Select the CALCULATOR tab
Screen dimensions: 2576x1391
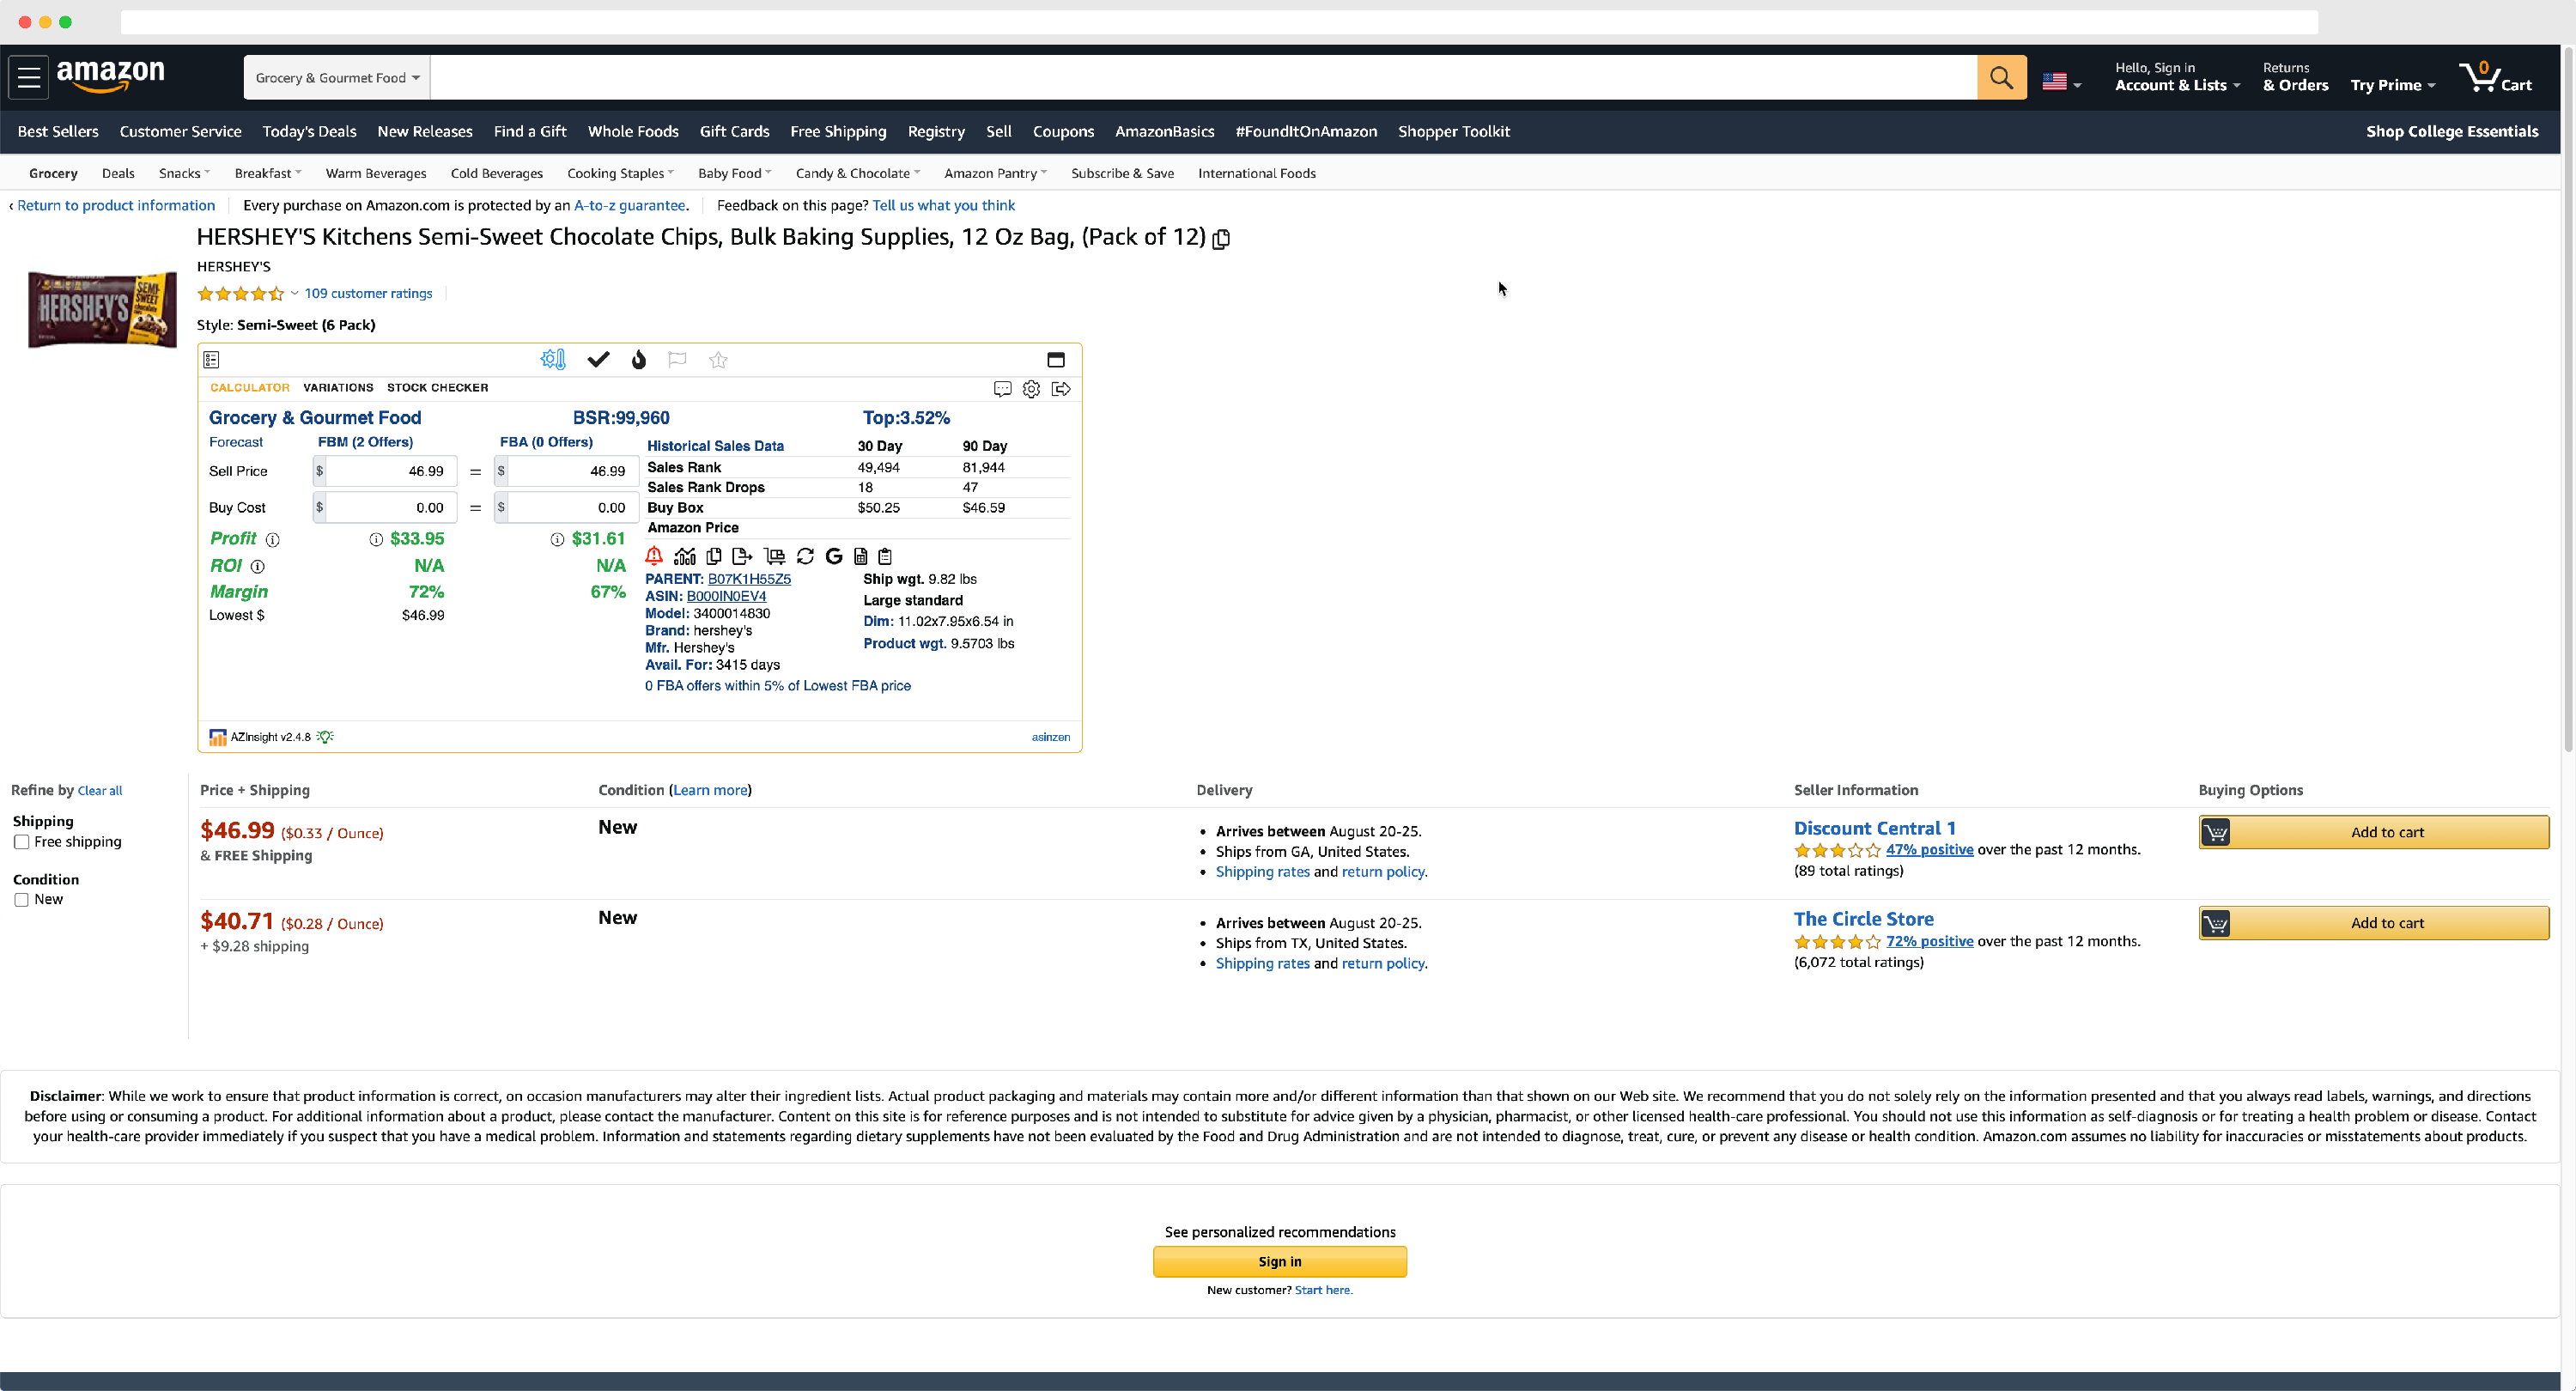pos(250,388)
